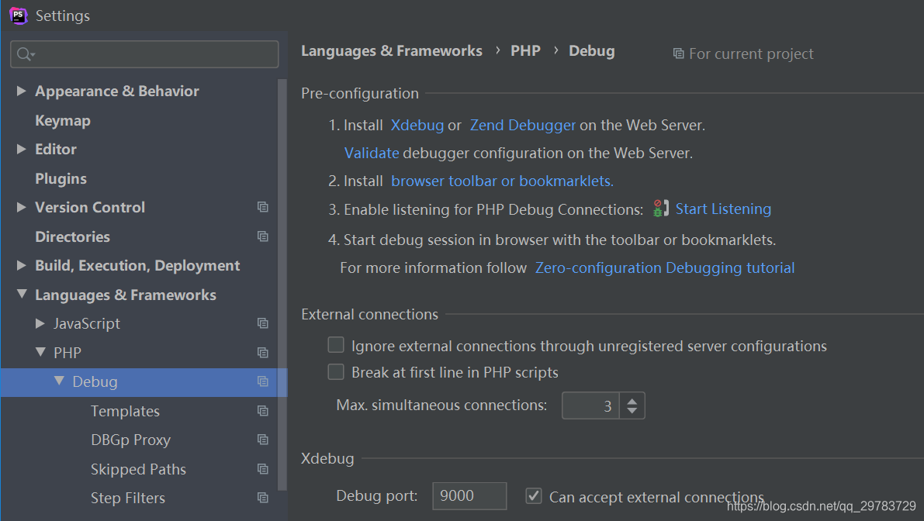Viewport: 924px width, 521px height.
Task: Click the project-level icon beside JavaScript
Action: click(263, 323)
